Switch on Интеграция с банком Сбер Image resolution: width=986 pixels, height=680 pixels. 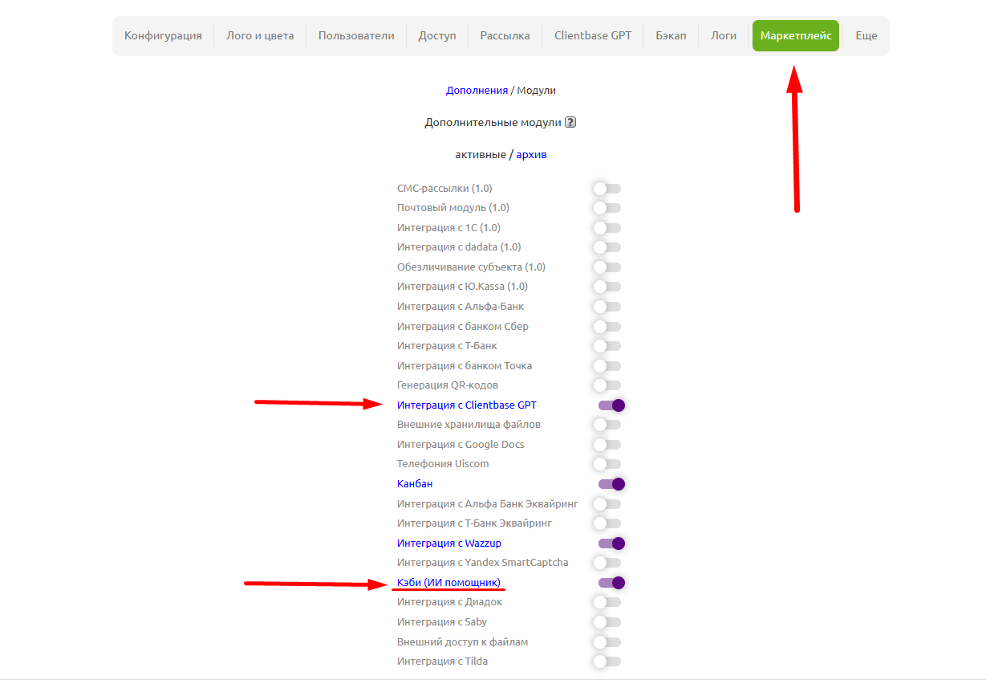click(607, 327)
